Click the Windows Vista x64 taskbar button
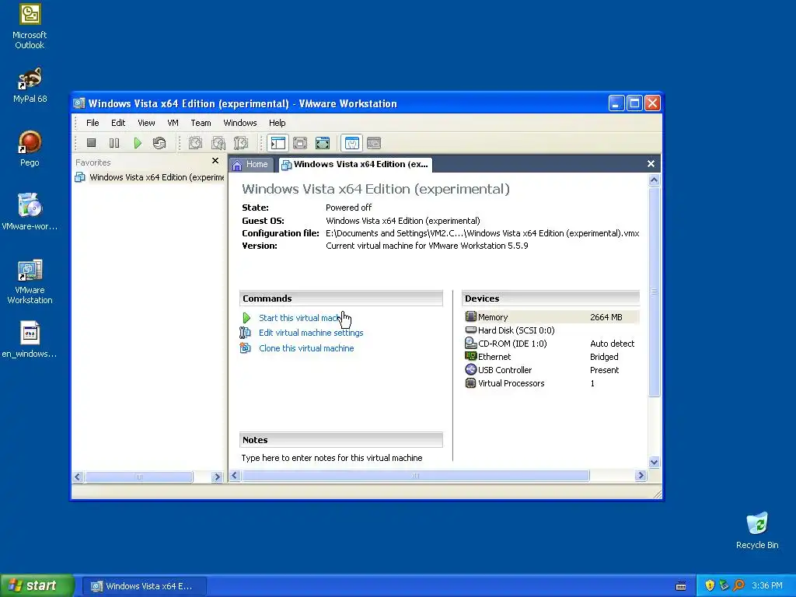Viewport: 796px width, 597px height. (144, 586)
